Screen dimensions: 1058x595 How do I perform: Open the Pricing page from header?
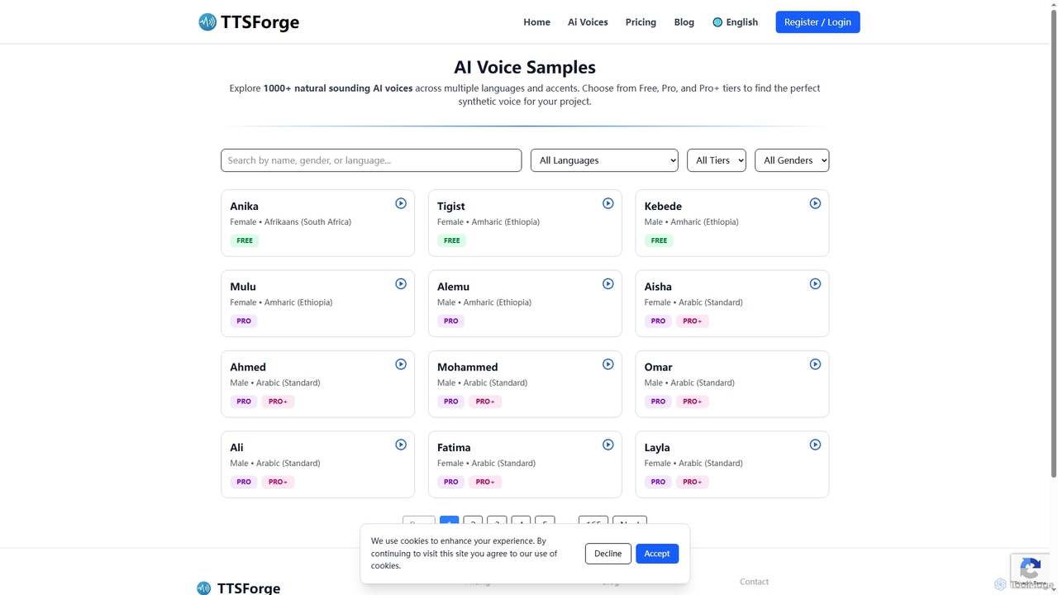point(641,22)
